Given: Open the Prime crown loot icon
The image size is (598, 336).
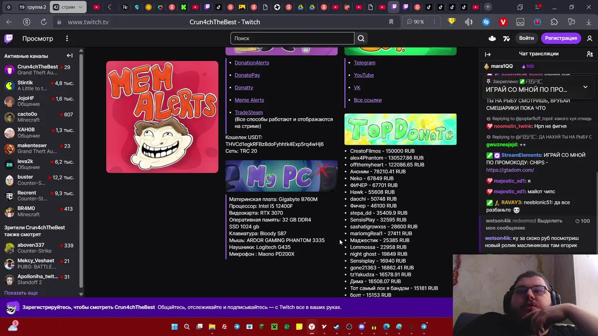Looking at the screenshot, I should pyautogui.click(x=492, y=38).
